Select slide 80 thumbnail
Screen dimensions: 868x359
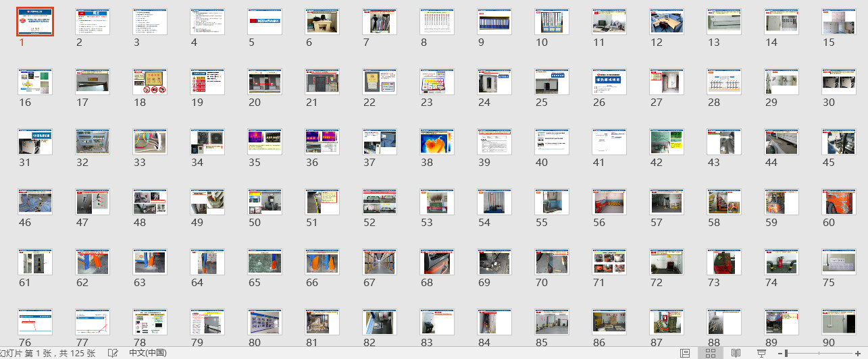click(x=265, y=322)
